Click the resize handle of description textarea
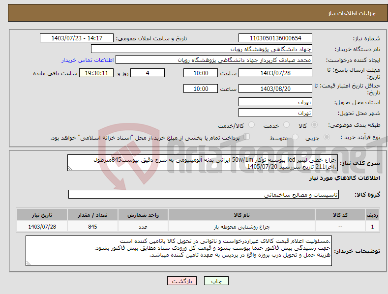The width and height of the screenshot is (388, 294). click(70, 169)
